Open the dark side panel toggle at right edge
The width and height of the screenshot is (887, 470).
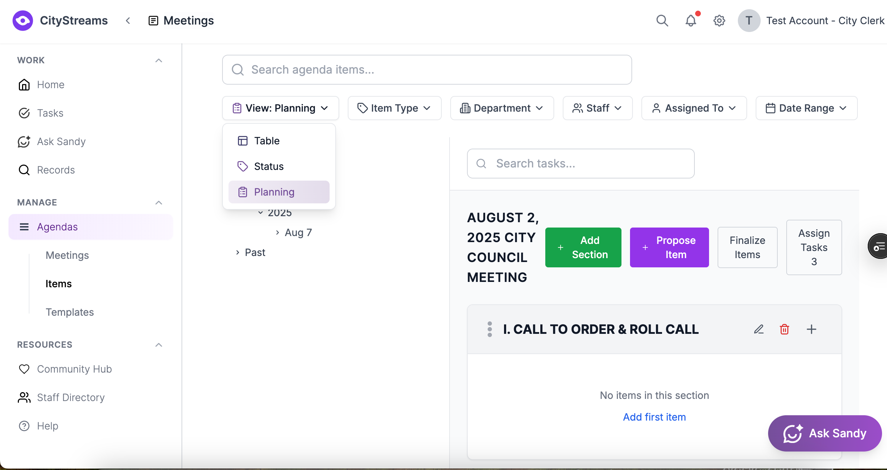point(878,246)
